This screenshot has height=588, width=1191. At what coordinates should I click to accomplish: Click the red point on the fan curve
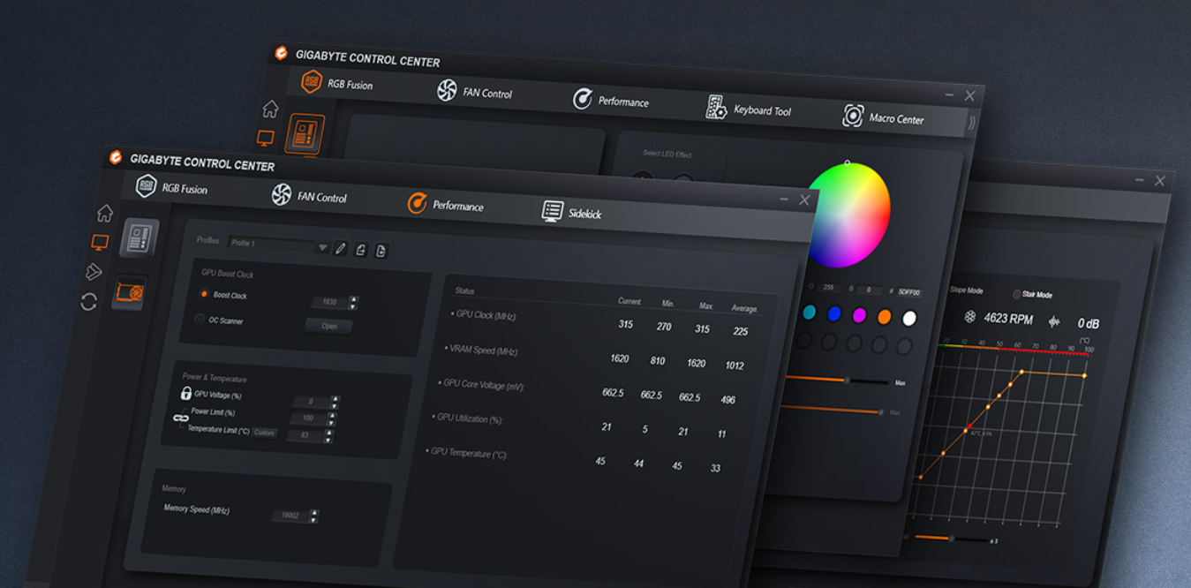pos(969,427)
